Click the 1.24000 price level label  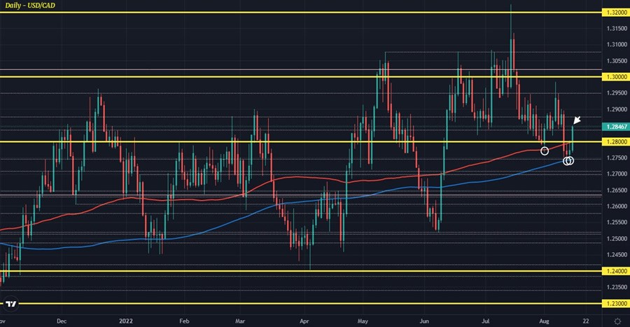(615, 271)
